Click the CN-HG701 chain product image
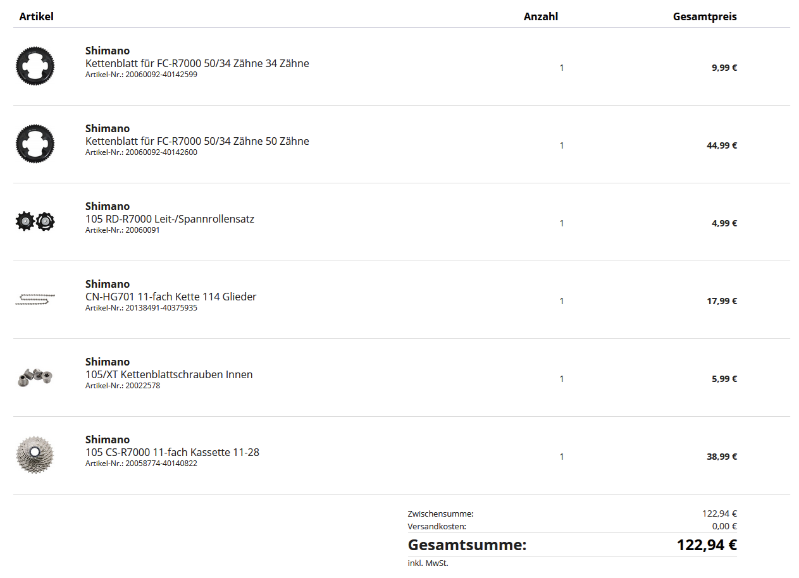 [35, 299]
